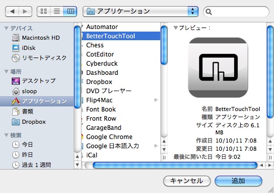This screenshot has width=274, height=193.
Task: Open the アプリケーション folder location popup
Action: (140, 12)
